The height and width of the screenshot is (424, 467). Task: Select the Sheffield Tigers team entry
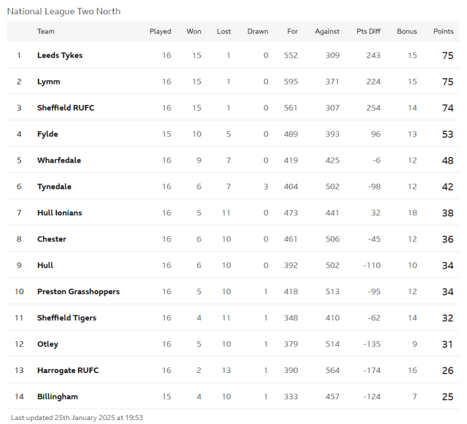67,318
